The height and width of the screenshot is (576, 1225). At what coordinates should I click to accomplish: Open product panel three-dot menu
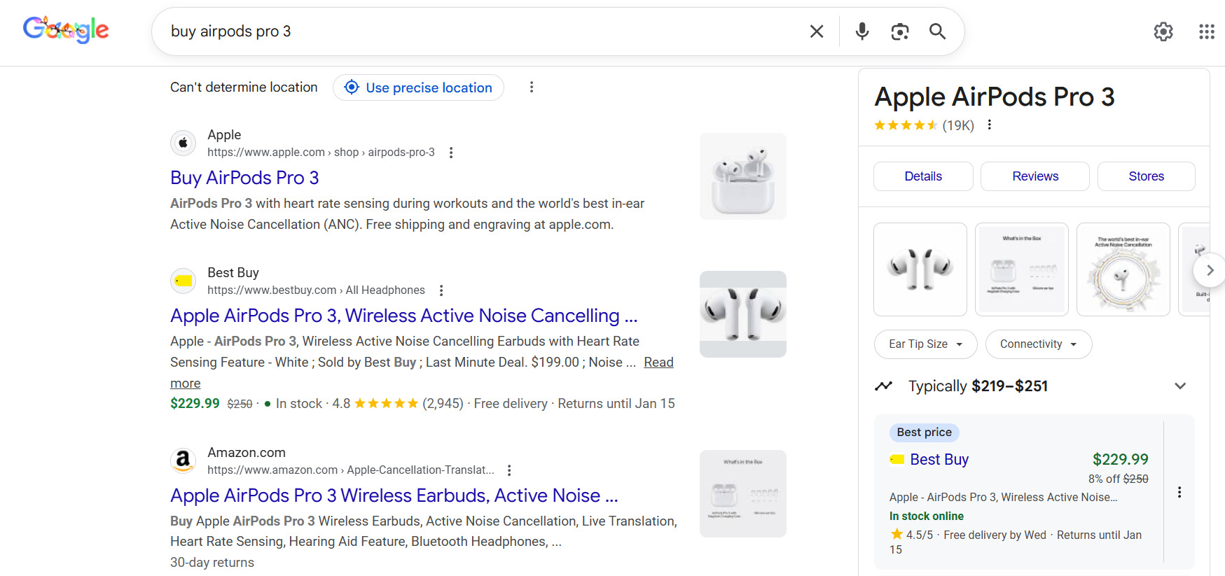click(x=990, y=125)
